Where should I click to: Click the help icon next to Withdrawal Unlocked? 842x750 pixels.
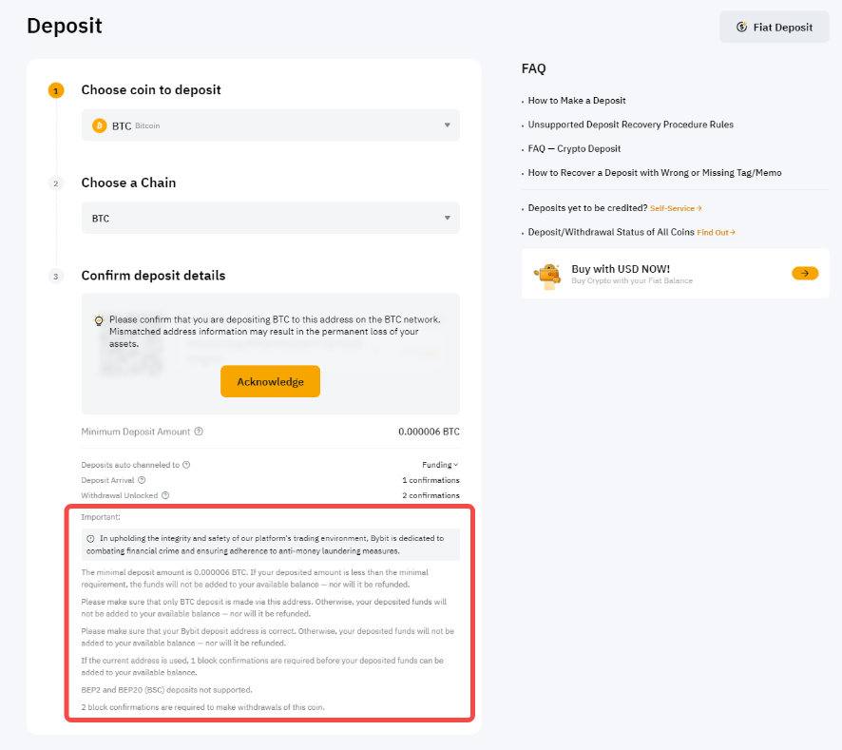pos(165,495)
